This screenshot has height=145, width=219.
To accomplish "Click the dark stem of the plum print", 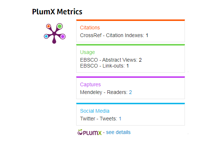I will [54, 40].
